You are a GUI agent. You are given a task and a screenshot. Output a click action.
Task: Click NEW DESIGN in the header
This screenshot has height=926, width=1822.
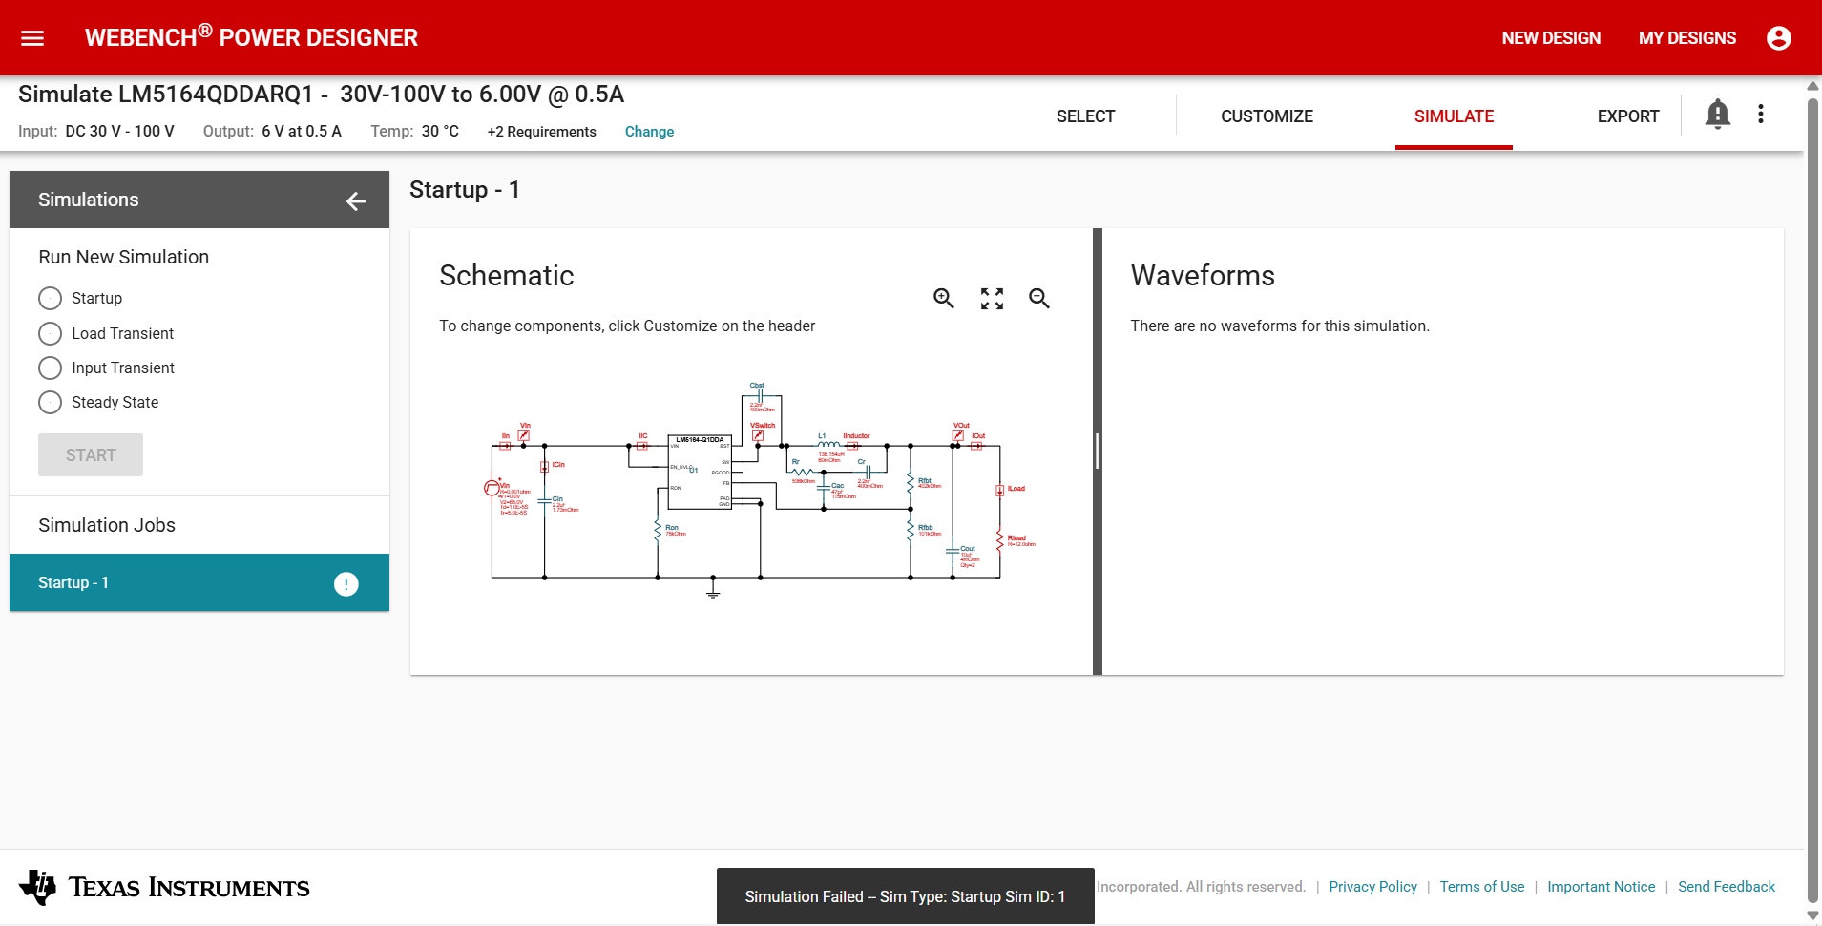(x=1551, y=38)
